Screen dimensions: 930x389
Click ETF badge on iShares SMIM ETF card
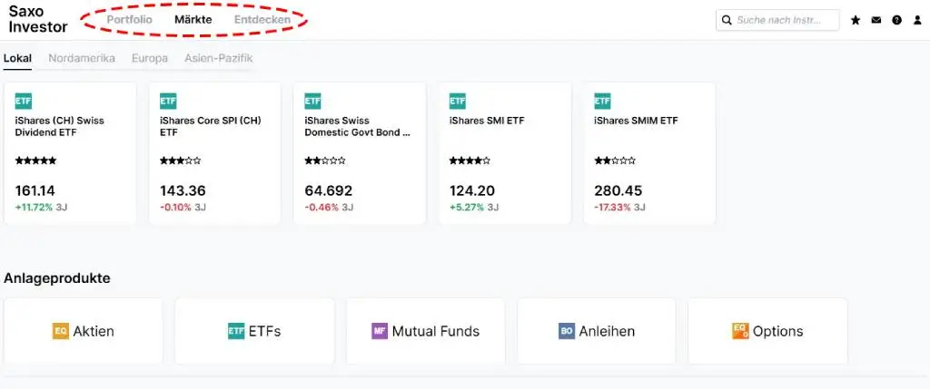click(x=603, y=102)
